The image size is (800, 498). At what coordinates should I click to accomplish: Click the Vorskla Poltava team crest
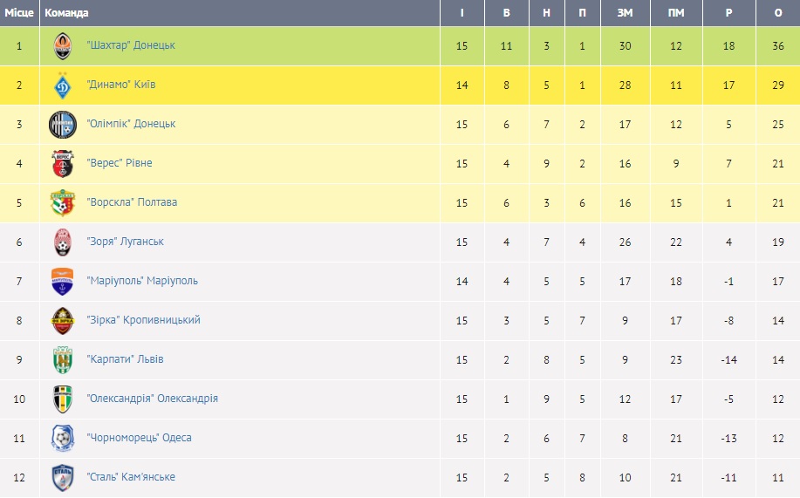point(62,202)
